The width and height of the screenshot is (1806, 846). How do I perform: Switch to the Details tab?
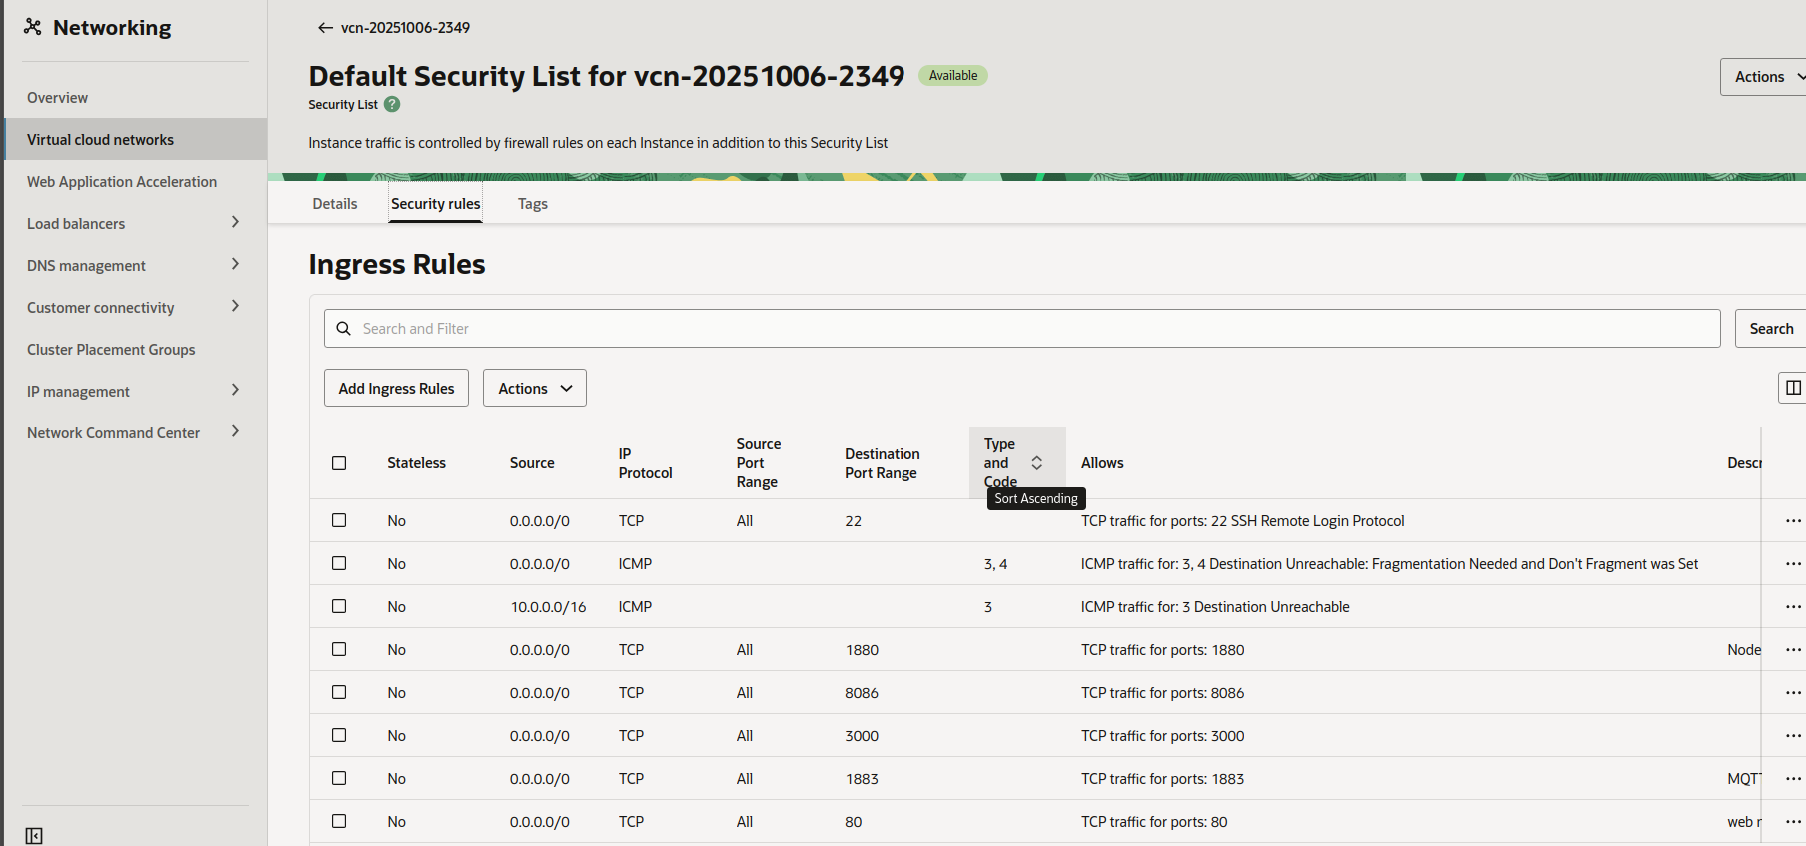click(334, 204)
